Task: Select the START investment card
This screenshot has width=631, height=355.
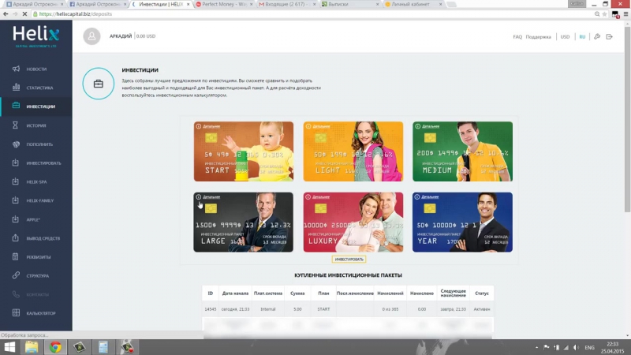Action: click(244, 151)
